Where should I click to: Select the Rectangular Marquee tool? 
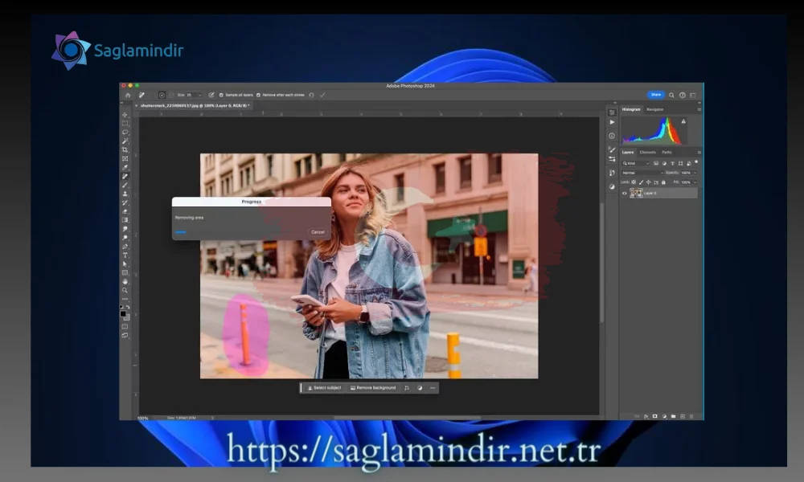[125, 124]
